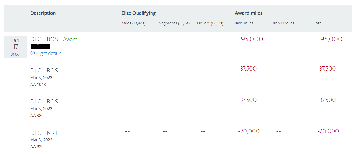
Task: Click the Description column header
Action: tap(43, 13)
